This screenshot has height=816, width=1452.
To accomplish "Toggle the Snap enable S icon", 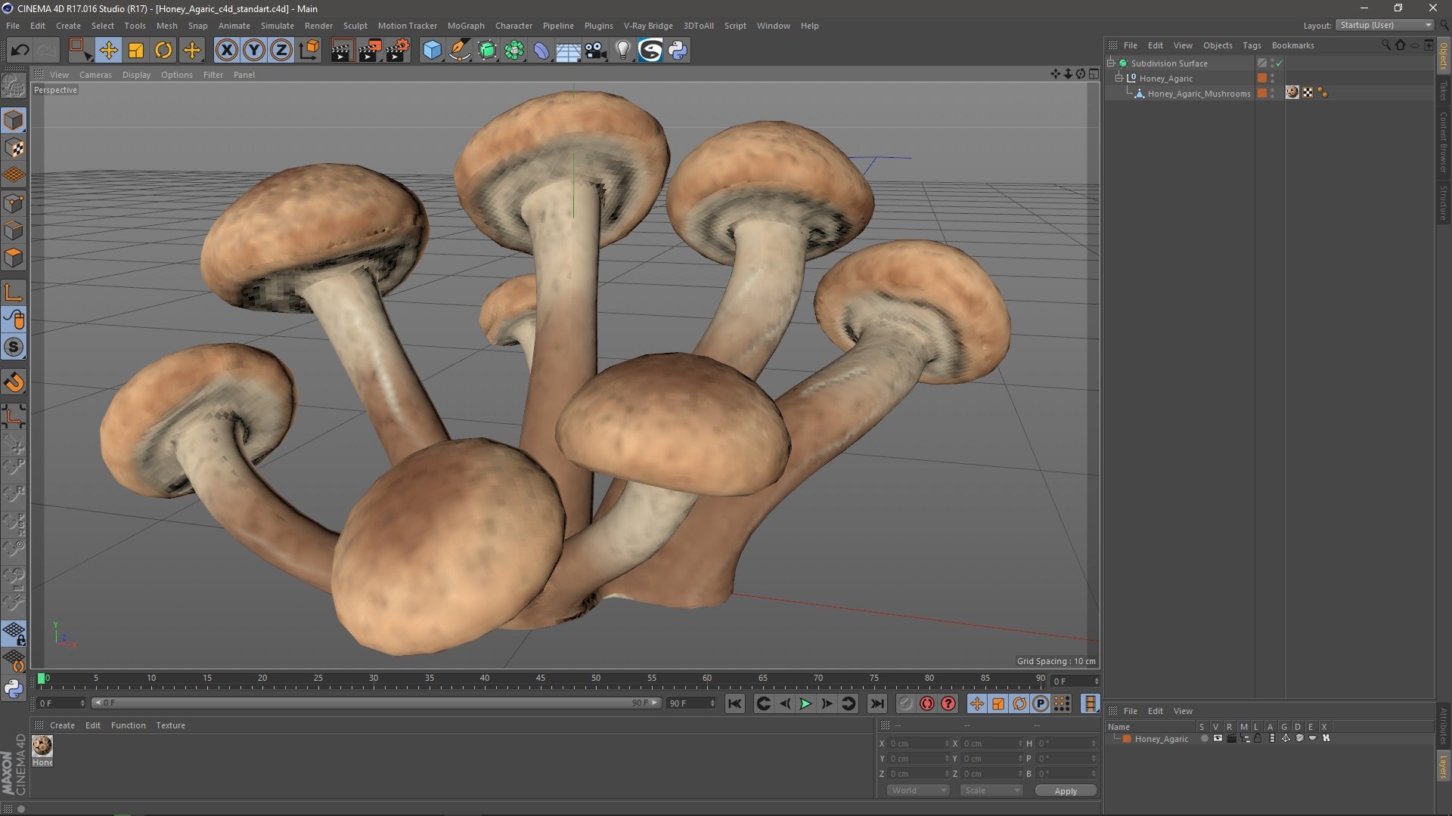I will pyautogui.click(x=14, y=348).
